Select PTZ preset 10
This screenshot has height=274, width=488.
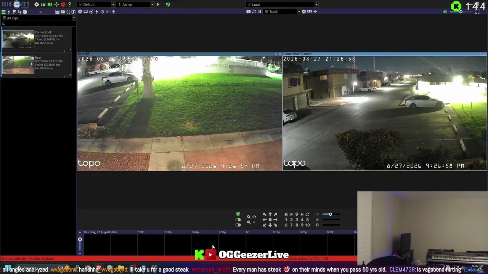pos(308,225)
